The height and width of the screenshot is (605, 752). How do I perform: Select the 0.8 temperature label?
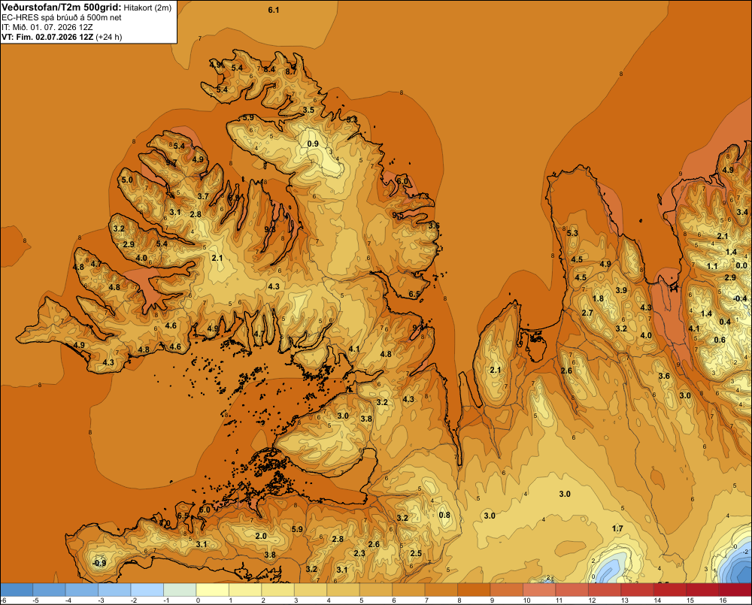click(x=444, y=515)
